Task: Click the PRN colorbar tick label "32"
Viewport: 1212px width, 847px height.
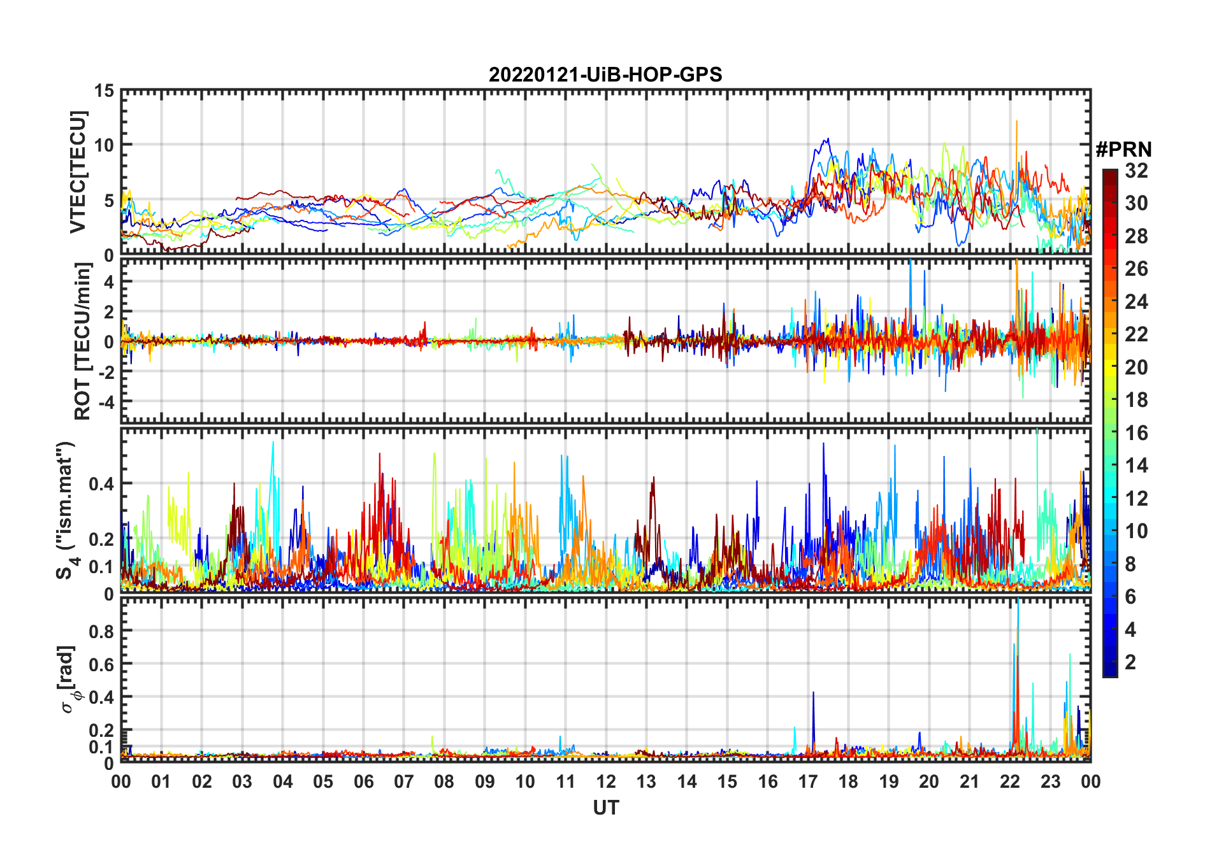Action: tap(1136, 171)
